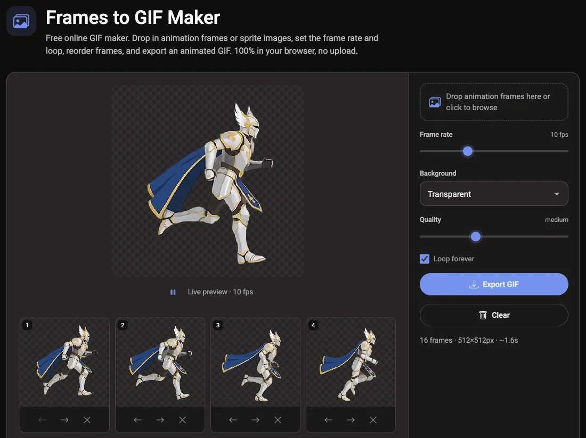This screenshot has width=586, height=438.
Task: Click the image icon in the drop zone
Action: (435, 102)
